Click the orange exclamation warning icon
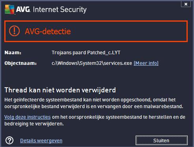Screen dimensions: 194x147 point(14,31)
